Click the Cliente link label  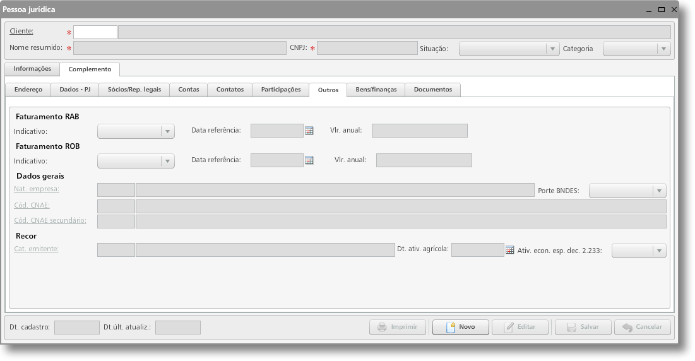tap(21, 31)
